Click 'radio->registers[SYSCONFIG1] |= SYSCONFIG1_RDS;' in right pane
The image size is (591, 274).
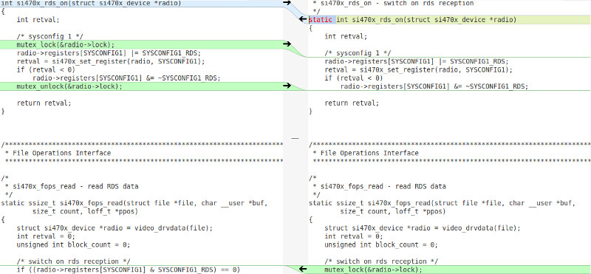click(417, 61)
